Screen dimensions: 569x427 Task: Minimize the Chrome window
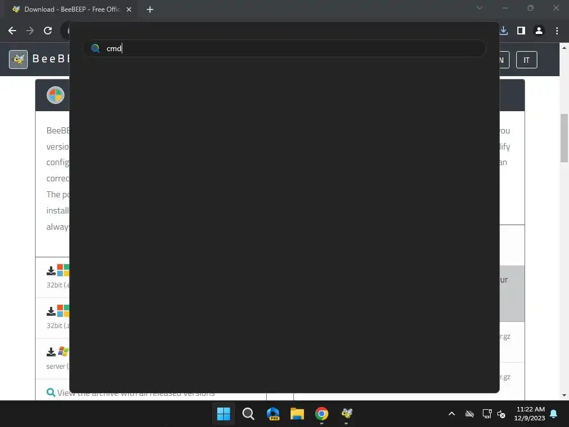pos(505,8)
